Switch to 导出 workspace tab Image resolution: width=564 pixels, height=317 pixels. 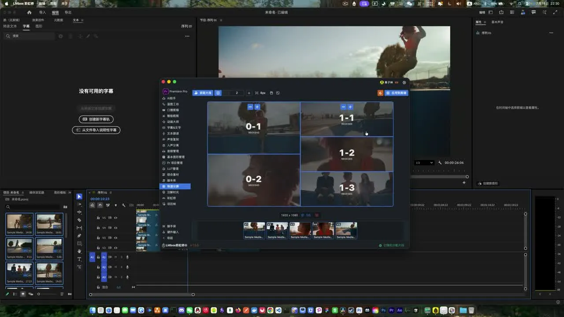click(x=68, y=12)
